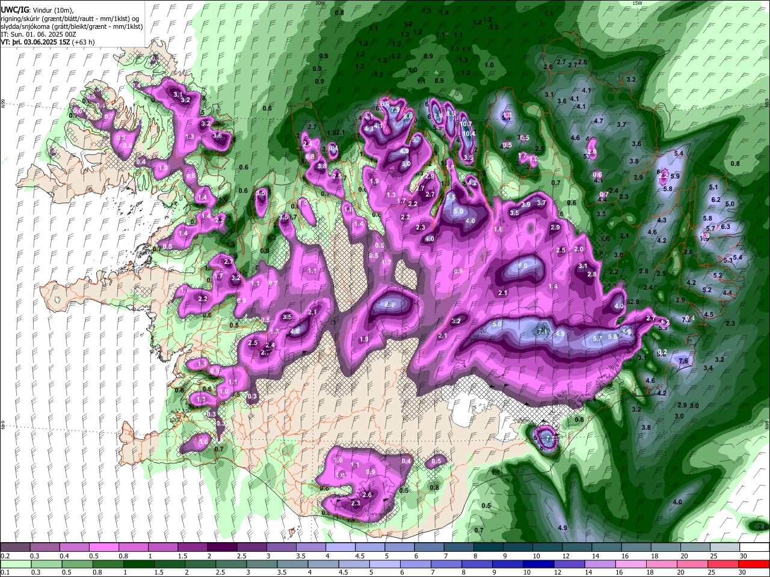Pick the first 0.2–0.3 snow legend swatch
This screenshot has height=577, width=770.
point(15,547)
